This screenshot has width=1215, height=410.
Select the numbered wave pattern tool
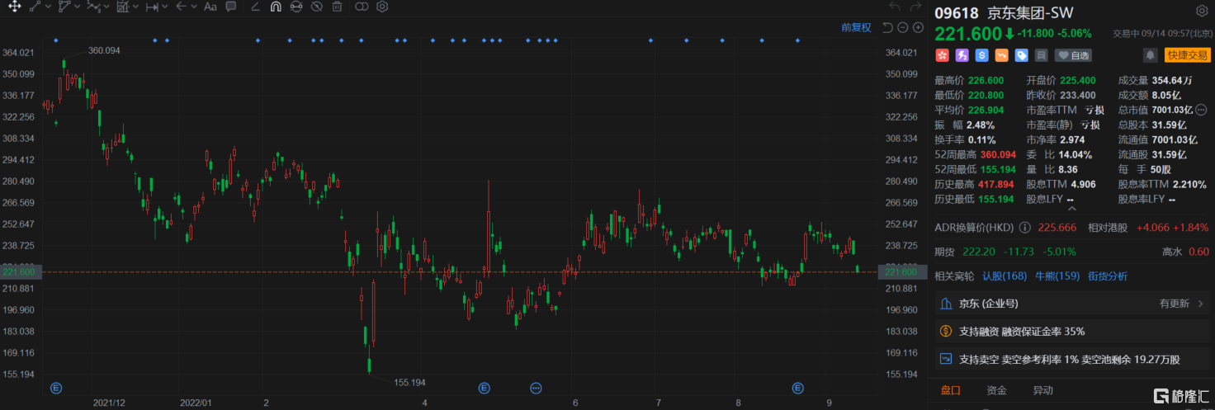(93, 7)
